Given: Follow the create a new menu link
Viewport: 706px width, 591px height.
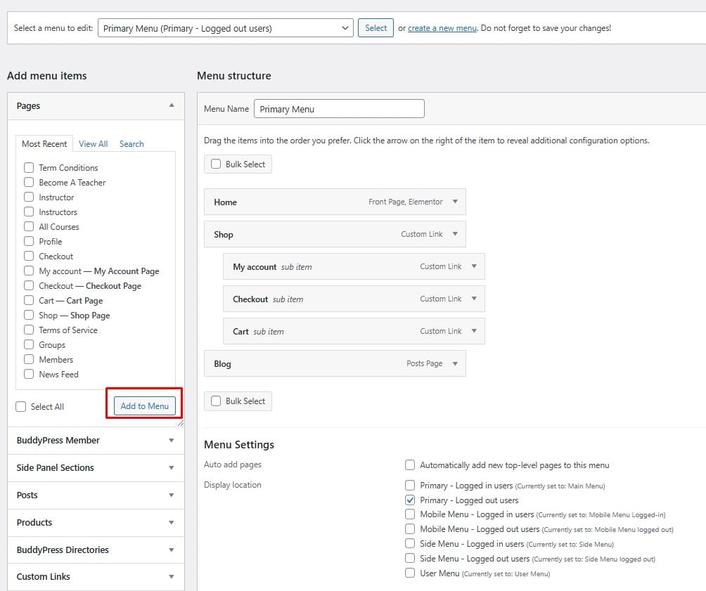Looking at the screenshot, I should pos(442,28).
